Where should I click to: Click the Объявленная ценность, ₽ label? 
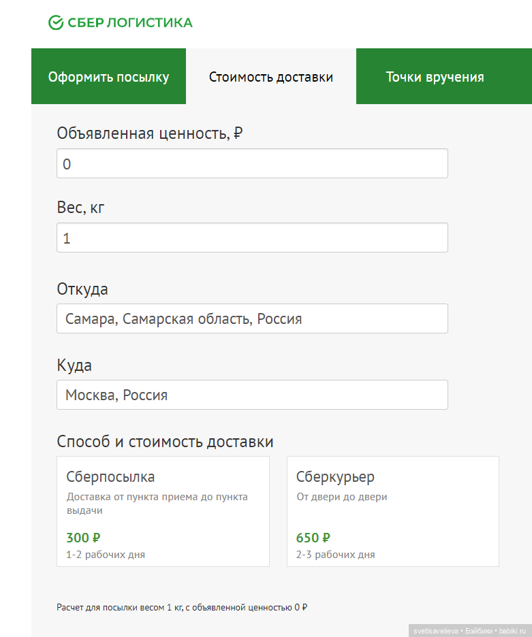coord(150,133)
